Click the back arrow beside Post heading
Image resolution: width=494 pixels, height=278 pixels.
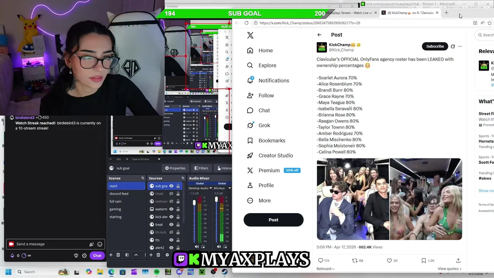[319, 35]
